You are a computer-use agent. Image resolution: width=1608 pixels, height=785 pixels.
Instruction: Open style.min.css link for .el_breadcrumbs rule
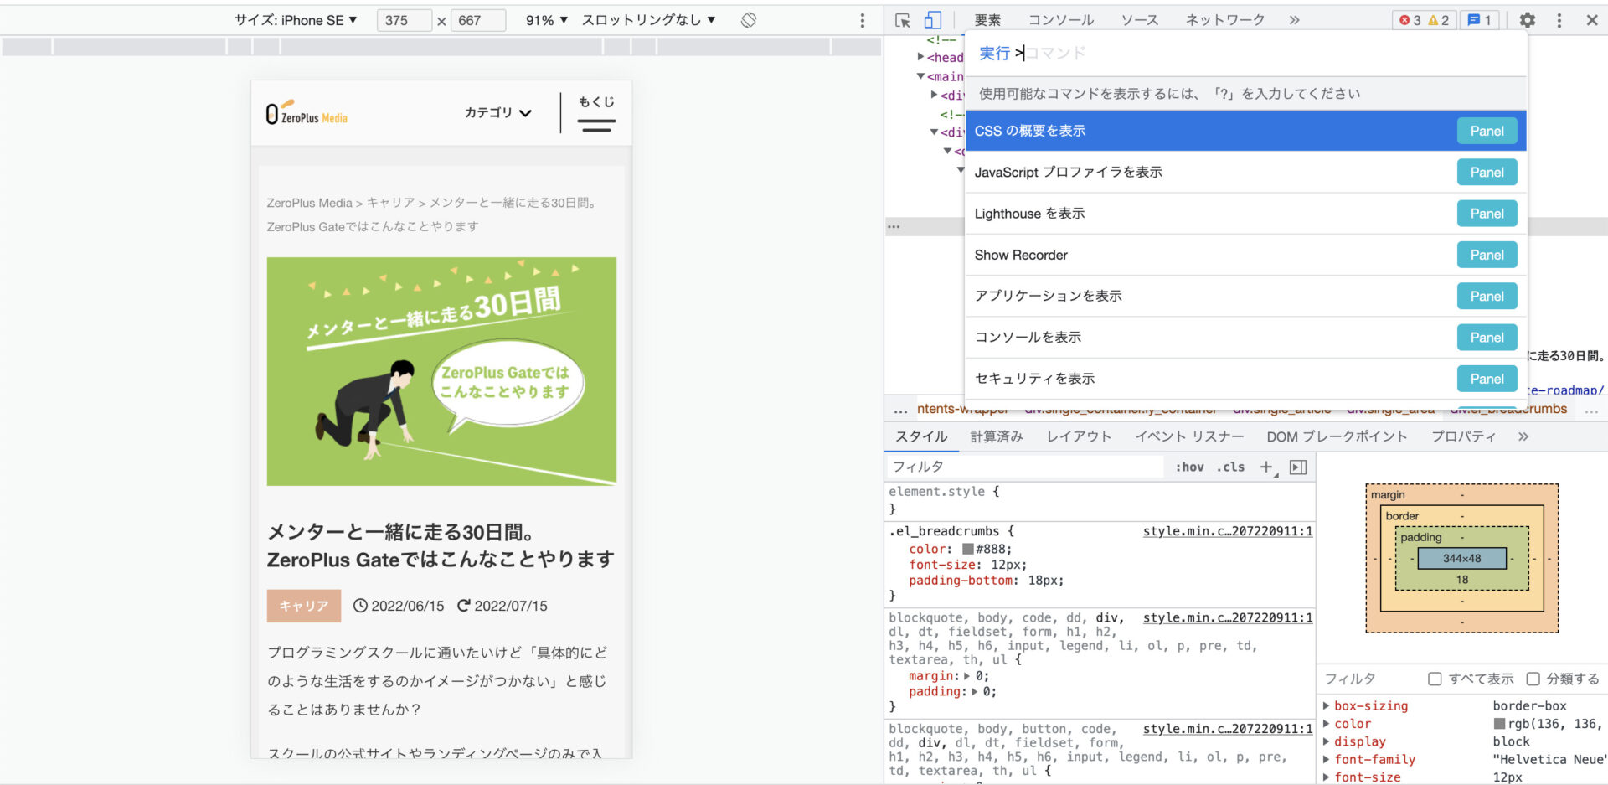point(1228,531)
